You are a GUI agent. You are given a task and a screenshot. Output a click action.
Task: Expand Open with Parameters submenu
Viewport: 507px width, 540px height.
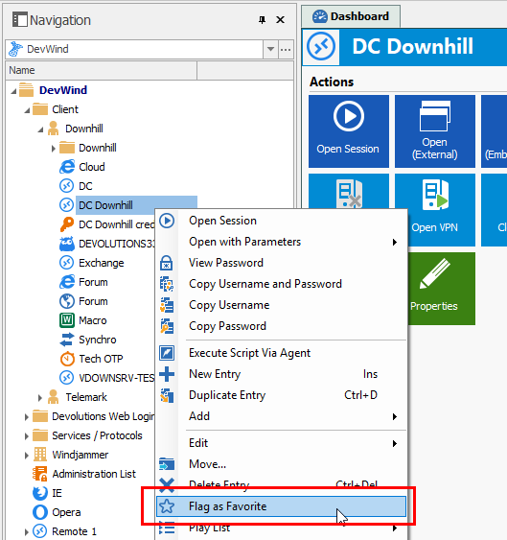pos(281,242)
